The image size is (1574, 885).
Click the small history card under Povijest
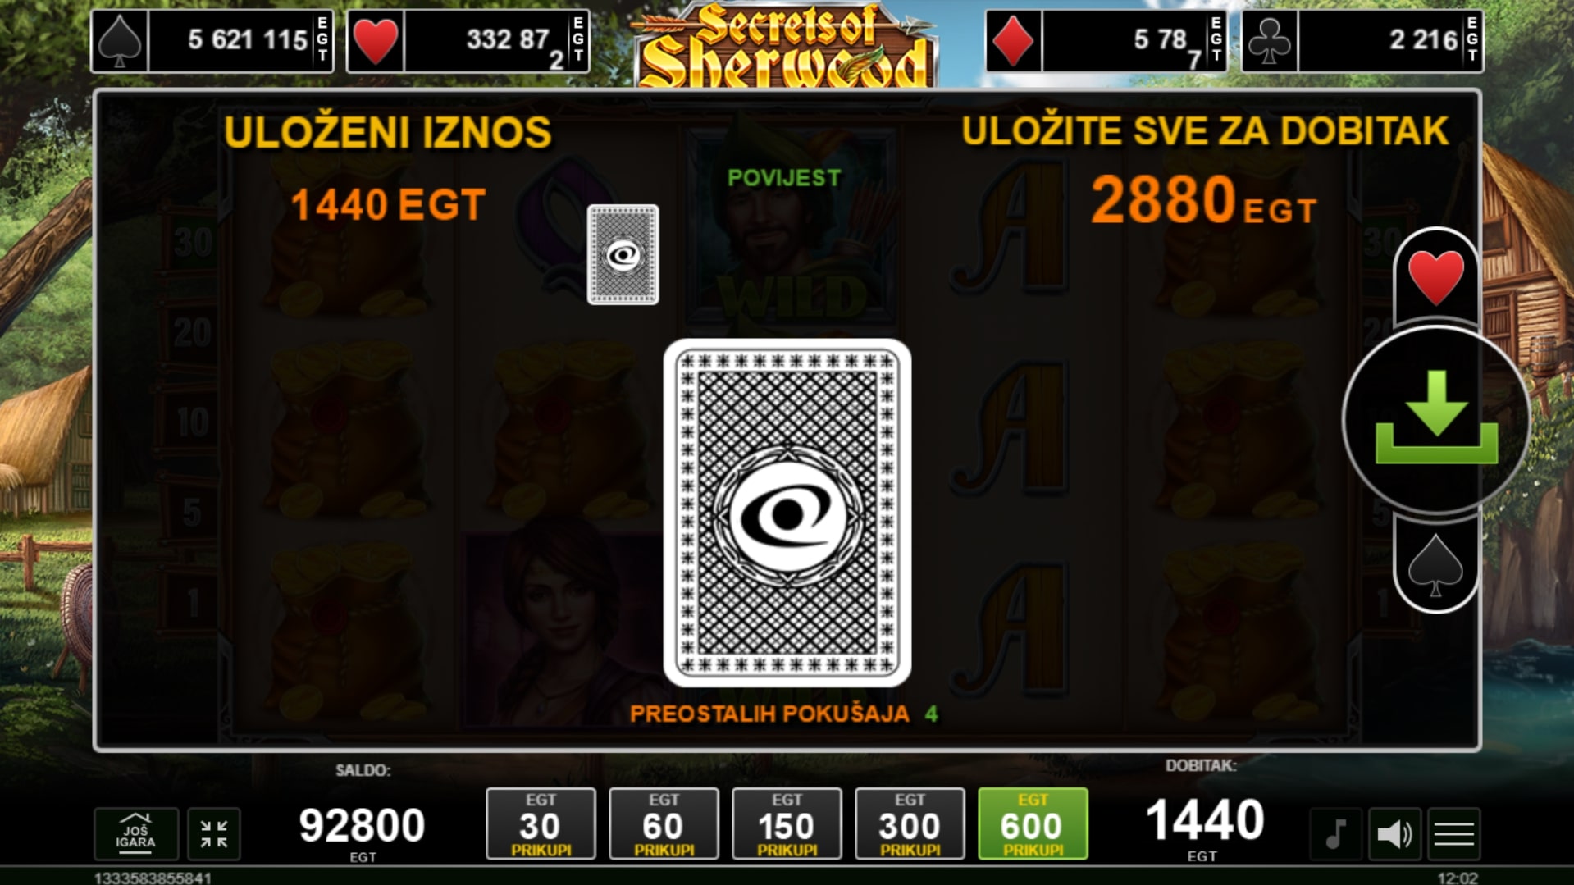click(x=623, y=254)
